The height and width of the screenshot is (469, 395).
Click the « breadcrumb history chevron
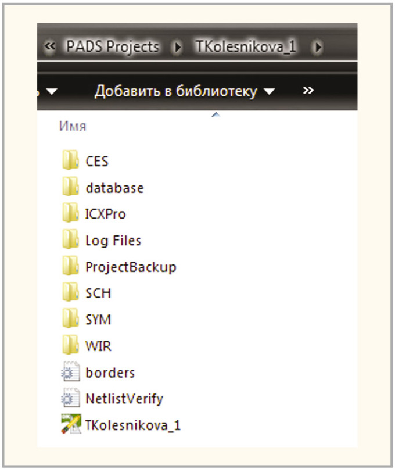tap(49, 47)
